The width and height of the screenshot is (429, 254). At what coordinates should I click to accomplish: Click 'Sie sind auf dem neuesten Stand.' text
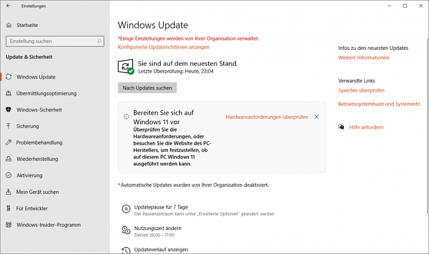click(188, 64)
